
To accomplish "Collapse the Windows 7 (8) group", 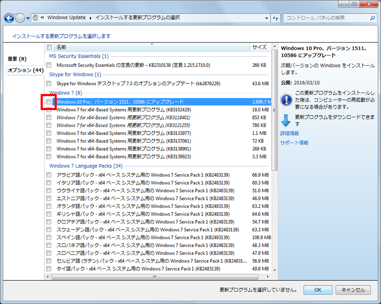I will (66, 93).
